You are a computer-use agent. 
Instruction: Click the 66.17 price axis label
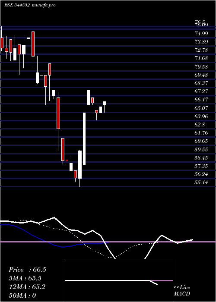click(x=201, y=100)
